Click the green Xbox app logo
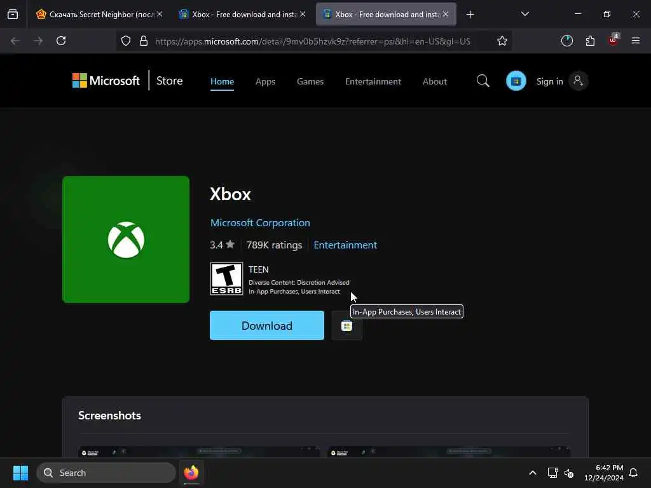Image resolution: width=651 pixels, height=488 pixels. tap(126, 240)
